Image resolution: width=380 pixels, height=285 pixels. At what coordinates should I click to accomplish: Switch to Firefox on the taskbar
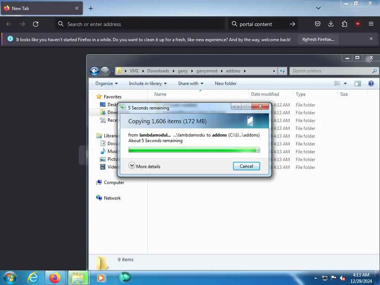point(55,278)
